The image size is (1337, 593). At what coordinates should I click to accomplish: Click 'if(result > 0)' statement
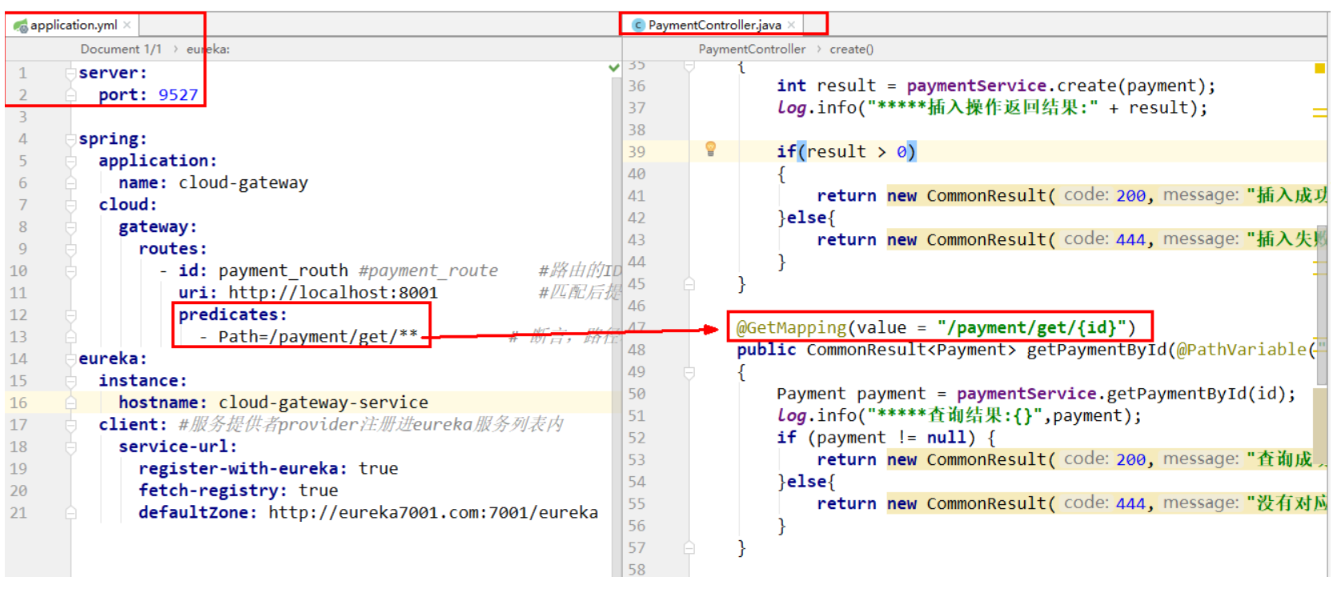coord(846,151)
